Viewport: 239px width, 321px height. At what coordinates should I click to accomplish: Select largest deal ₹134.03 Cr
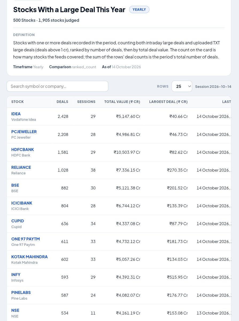click(x=178, y=259)
